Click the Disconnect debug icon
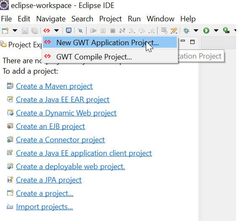Image resolution: width=242 pixels, height=221 pixels. (122, 31)
